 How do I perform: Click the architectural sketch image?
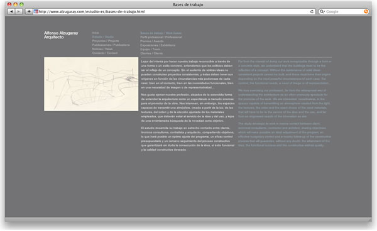[91, 84]
